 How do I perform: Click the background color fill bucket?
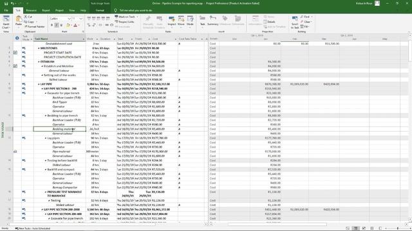(68, 26)
